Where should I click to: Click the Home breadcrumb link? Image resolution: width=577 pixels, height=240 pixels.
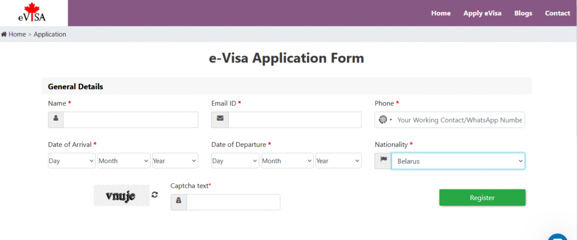tap(17, 34)
